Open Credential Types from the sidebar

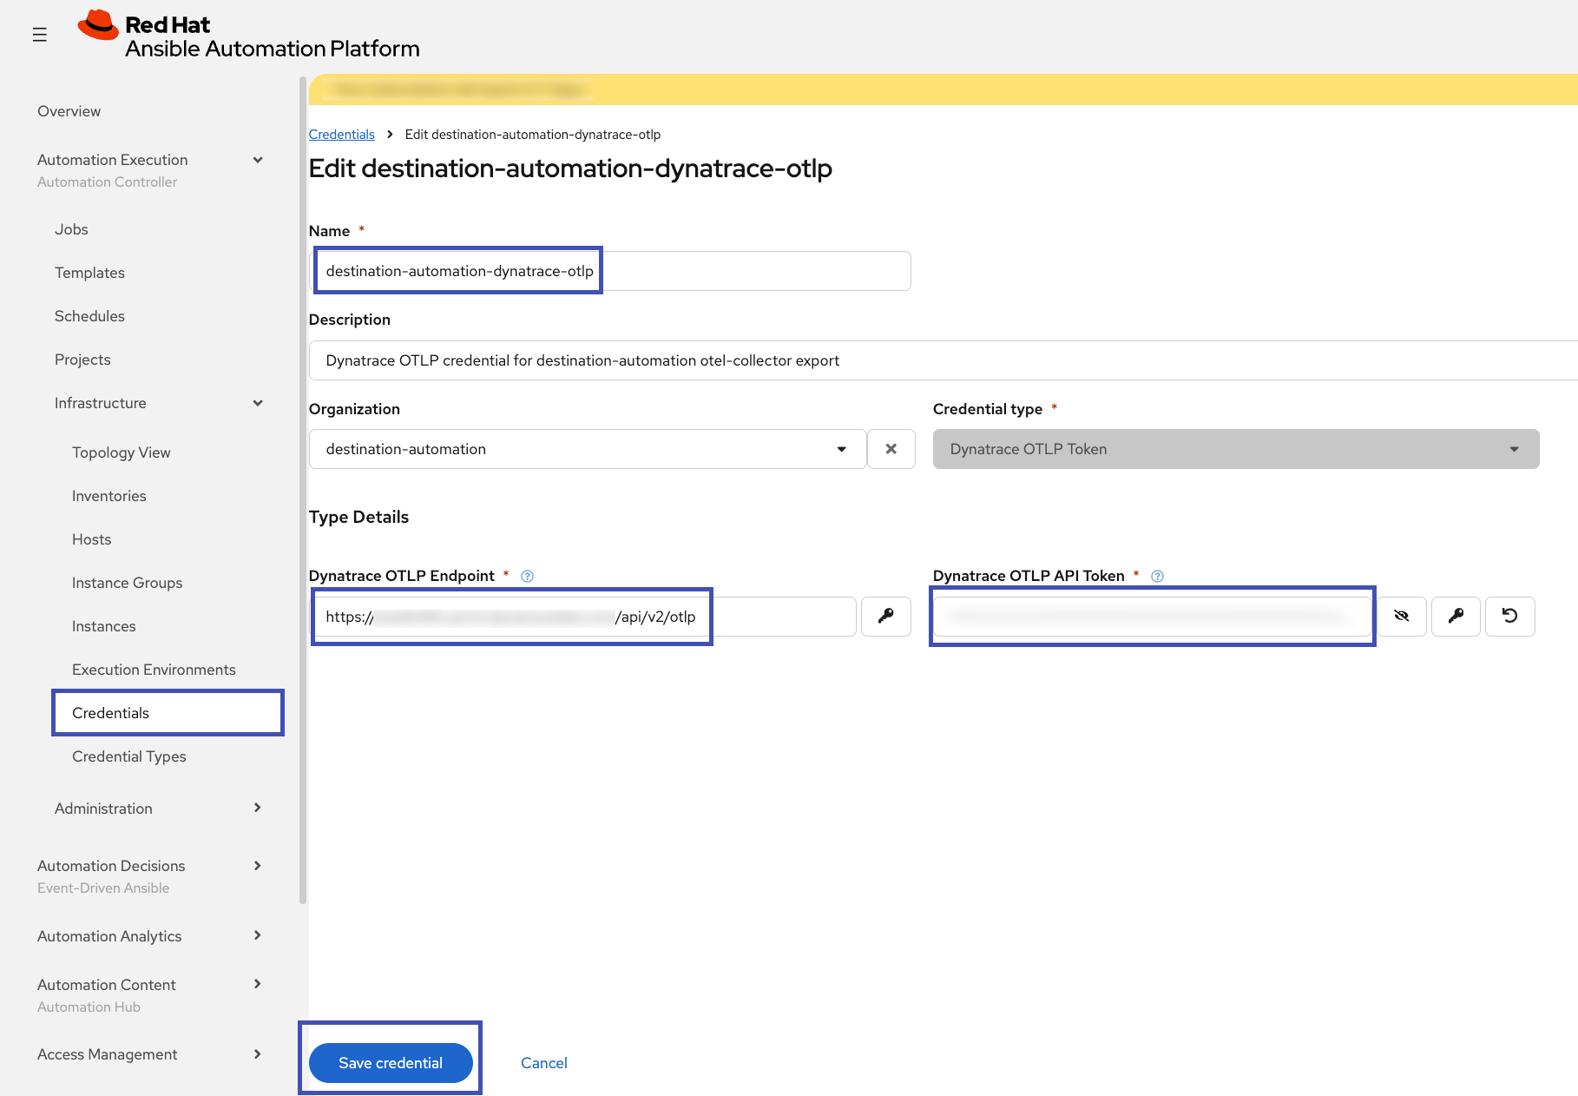tap(128, 756)
